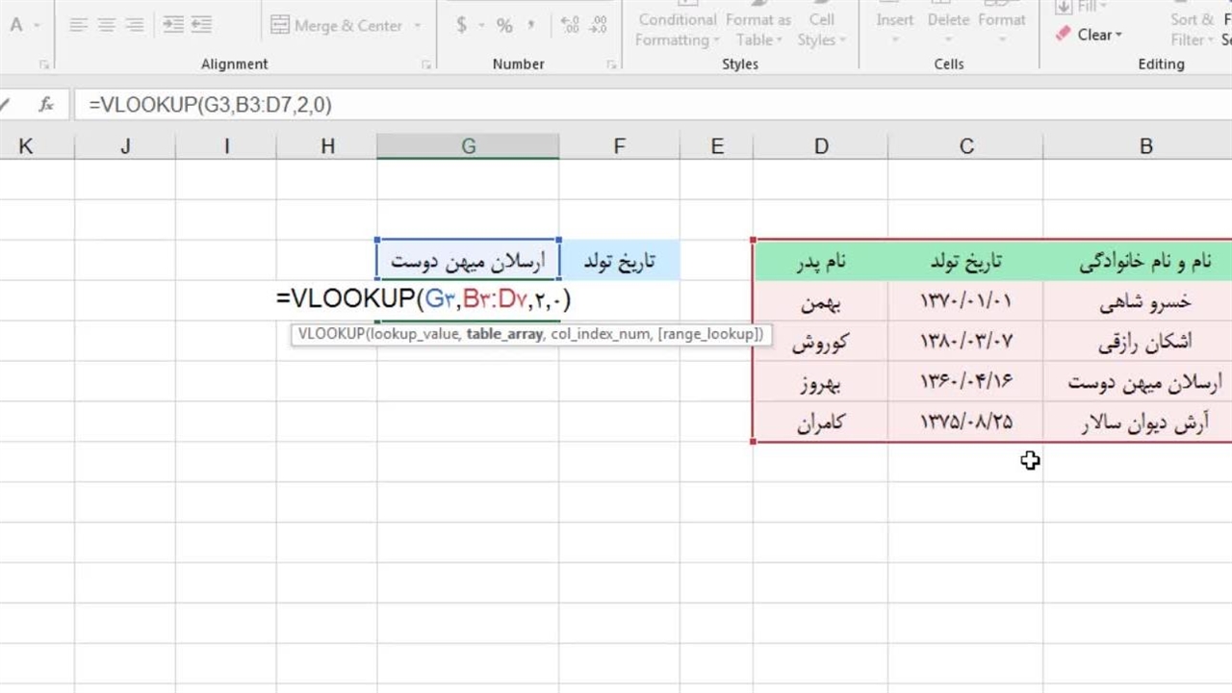1232x693 pixels.
Task: Select the column C header
Action: tap(965, 146)
